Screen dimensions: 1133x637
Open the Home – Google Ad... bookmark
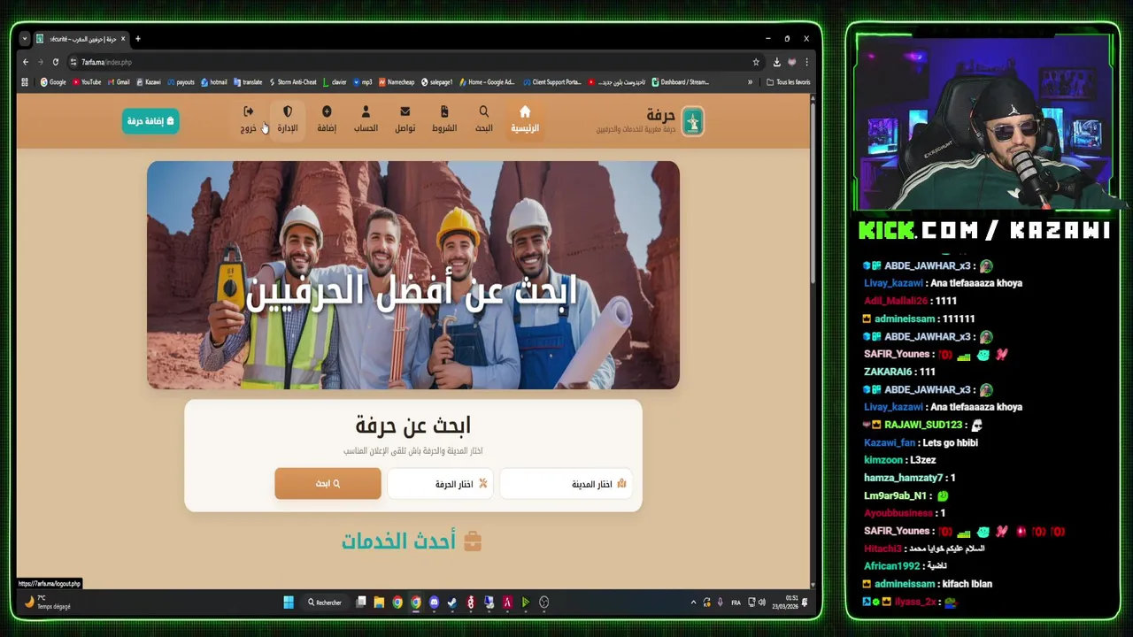pyautogui.click(x=488, y=82)
